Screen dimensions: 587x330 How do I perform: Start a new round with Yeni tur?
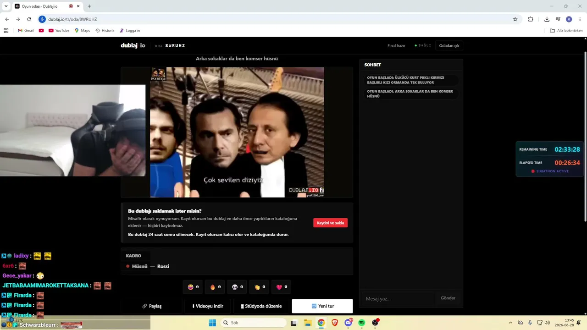(x=322, y=306)
